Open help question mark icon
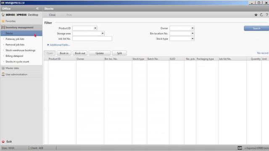 (267, 15)
